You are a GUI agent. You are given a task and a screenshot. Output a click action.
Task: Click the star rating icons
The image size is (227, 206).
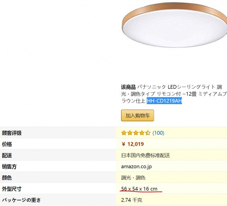136,133
